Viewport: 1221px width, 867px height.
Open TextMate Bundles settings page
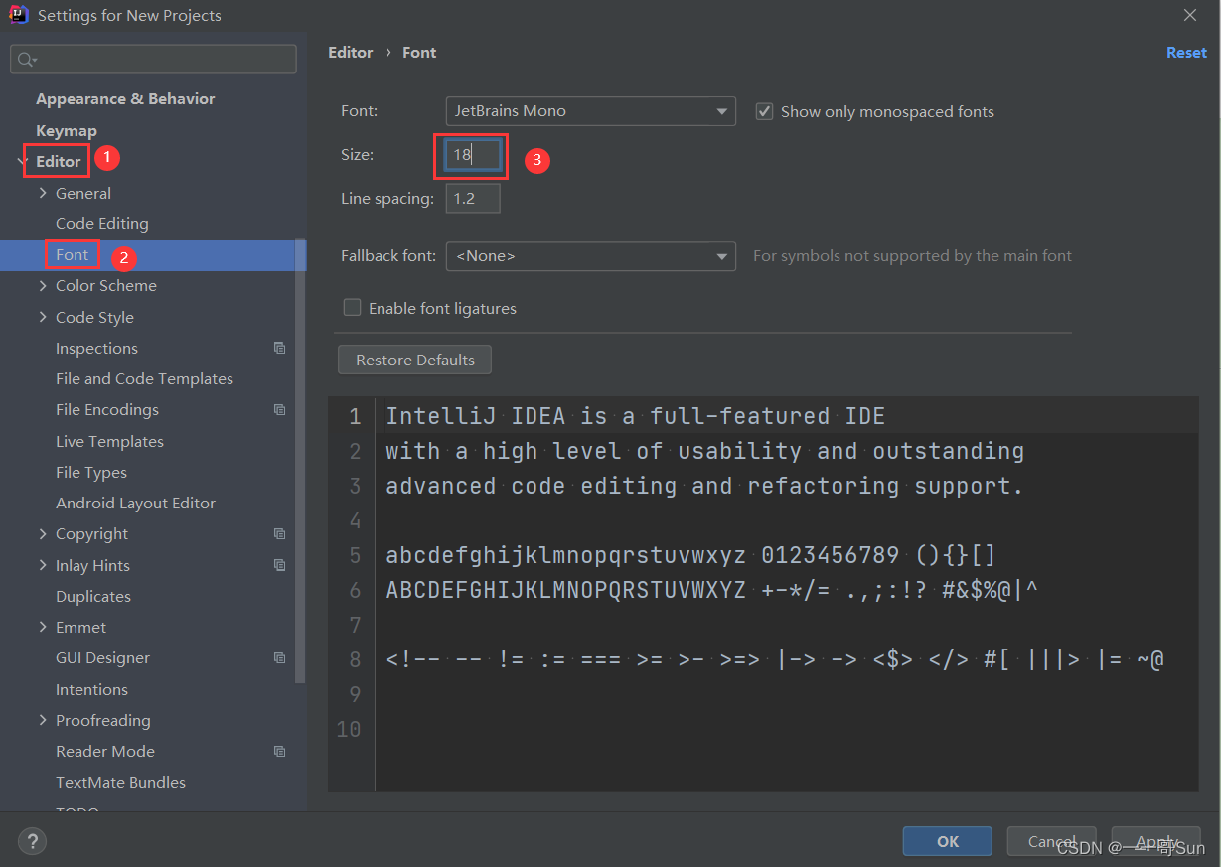(120, 782)
